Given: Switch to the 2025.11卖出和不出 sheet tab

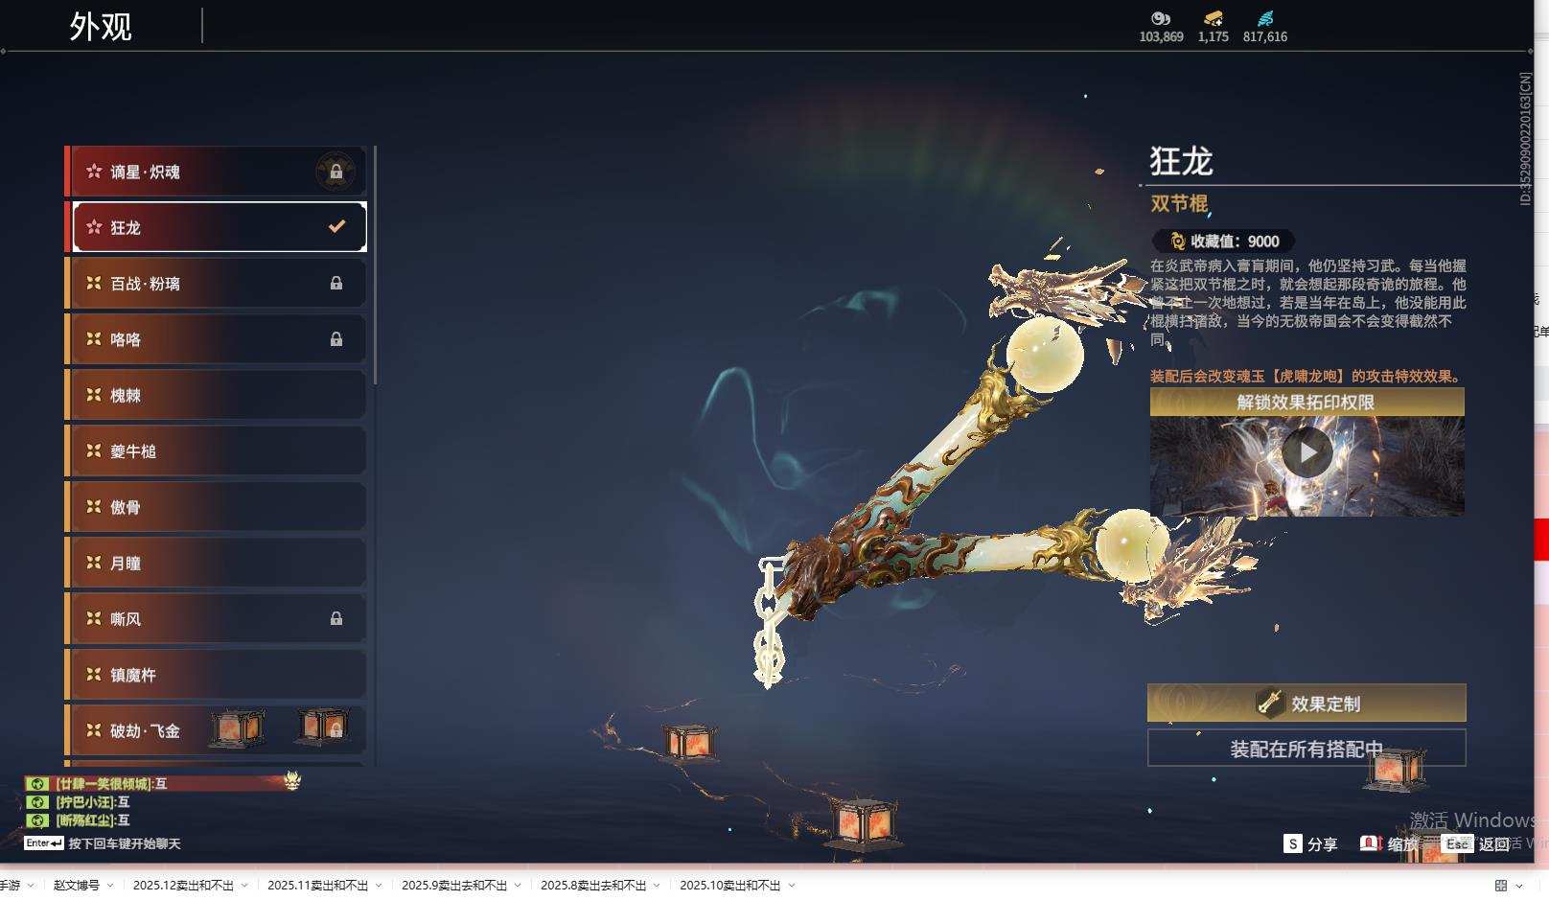Looking at the screenshot, I should pyautogui.click(x=317, y=886).
